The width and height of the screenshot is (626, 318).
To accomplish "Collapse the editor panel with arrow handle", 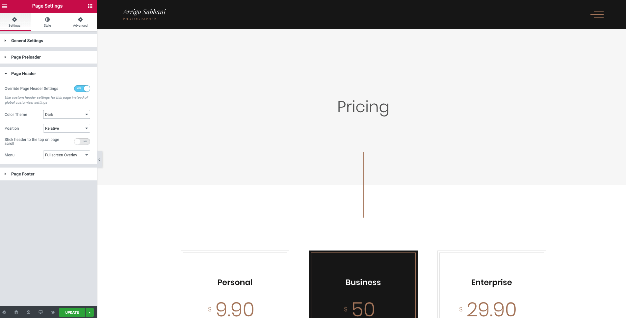I will click(x=99, y=160).
